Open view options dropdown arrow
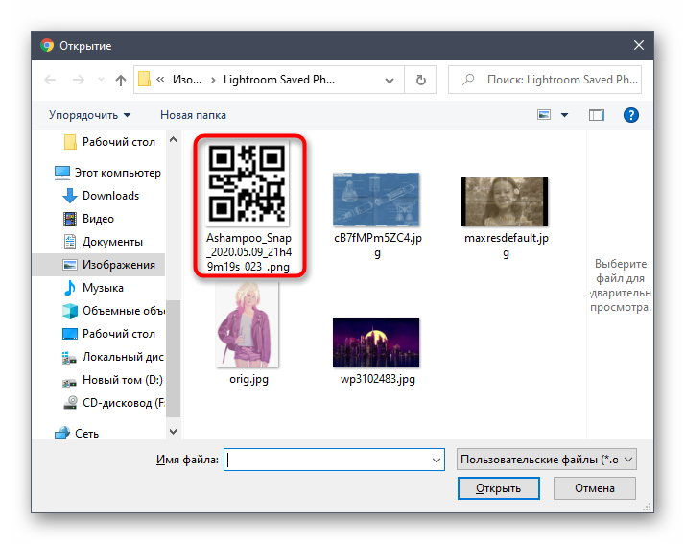The height and width of the screenshot is (544, 685). click(x=564, y=115)
